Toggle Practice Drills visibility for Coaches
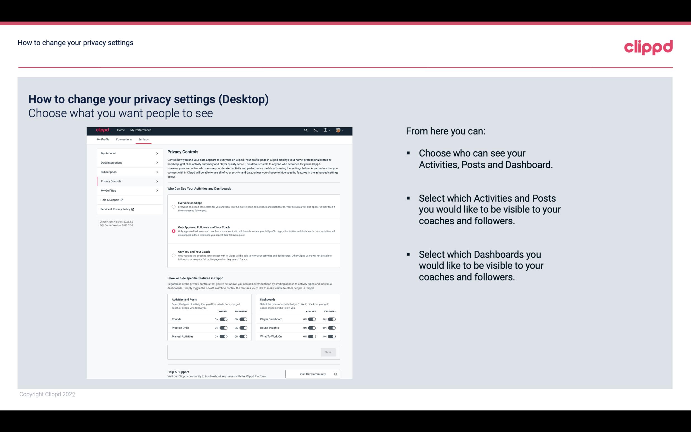Viewport: 691px width, 432px height. tap(223, 328)
